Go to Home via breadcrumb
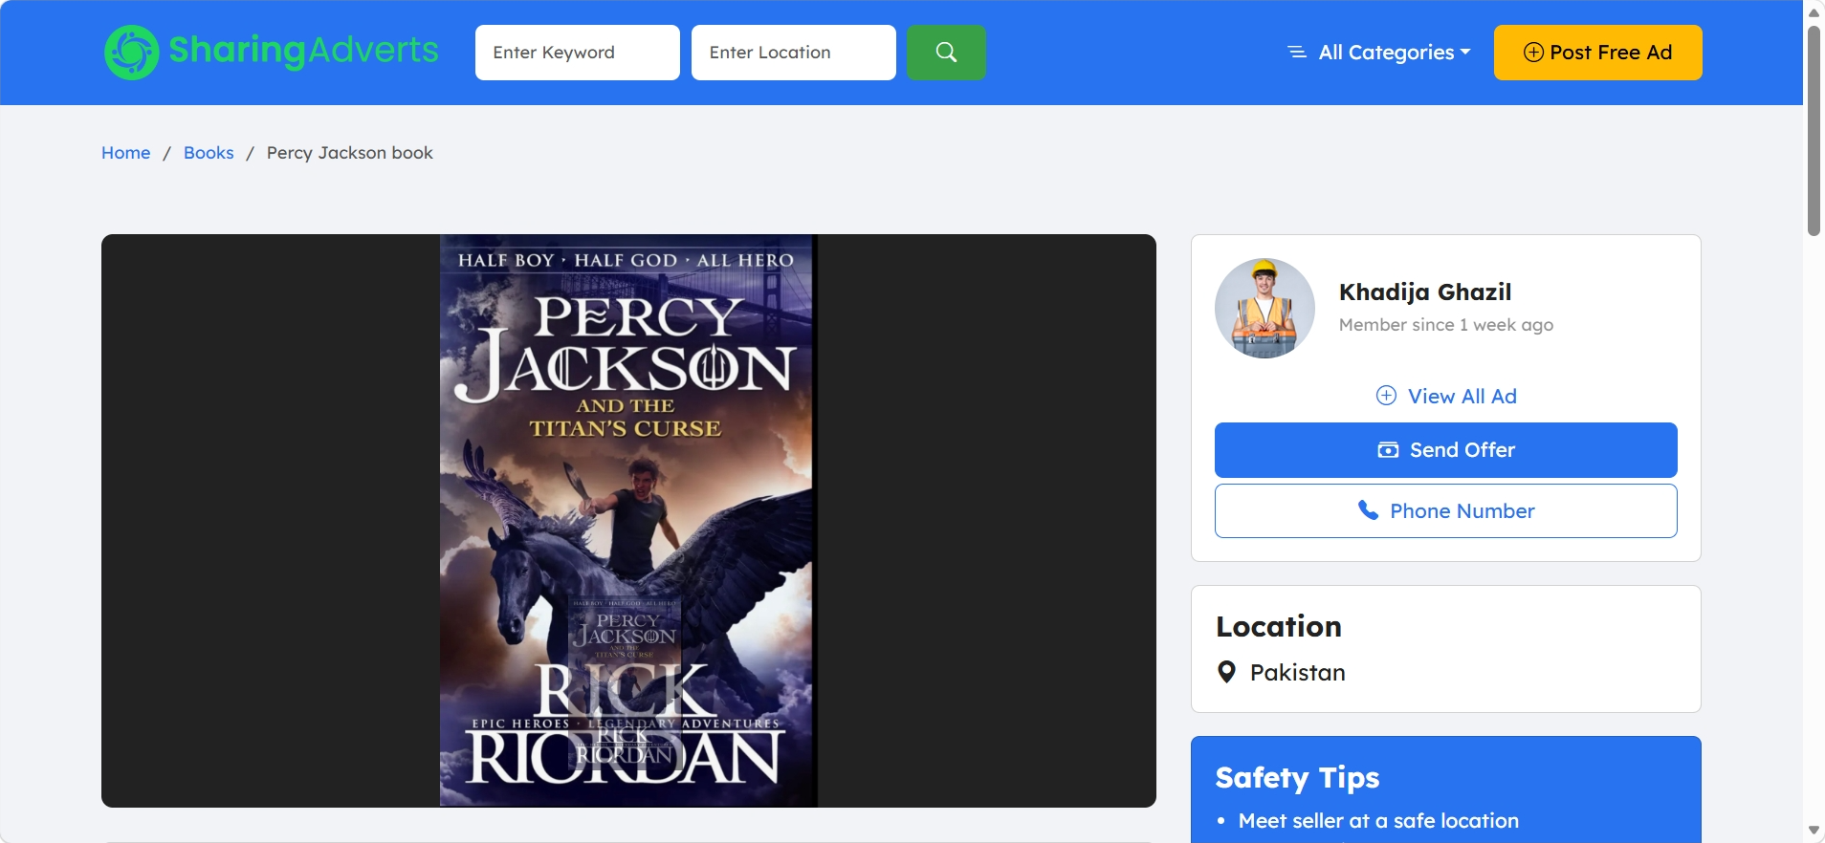Screen dimensions: 1825x843 126,153
